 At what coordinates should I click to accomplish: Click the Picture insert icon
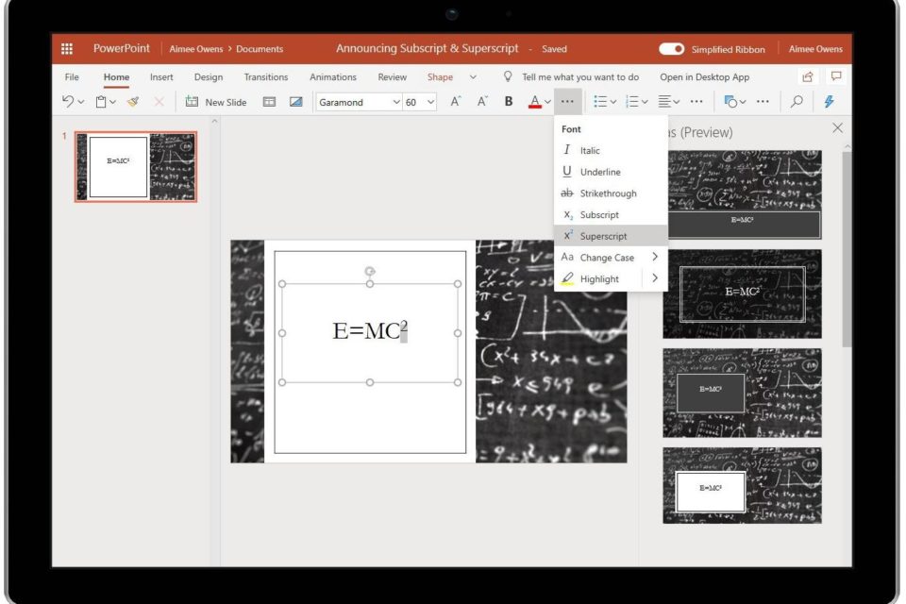pyautogui.click(x=295, y=102)
